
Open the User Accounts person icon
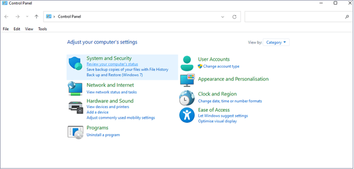[187, 63]
